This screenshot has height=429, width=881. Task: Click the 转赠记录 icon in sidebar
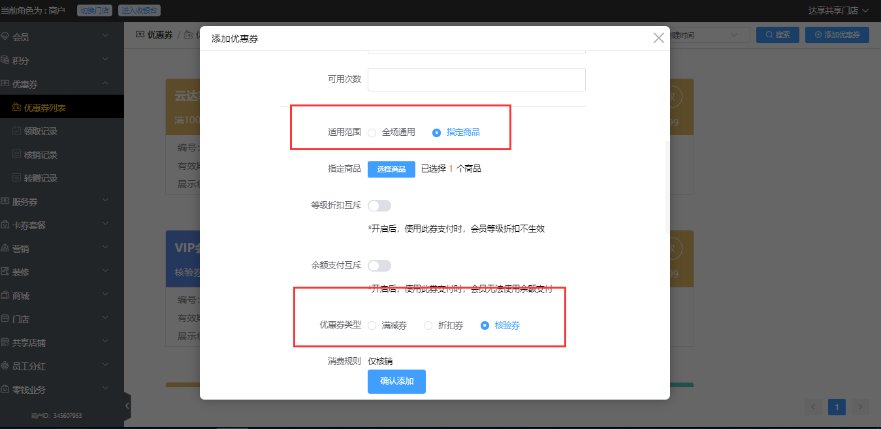(x=17, y=178)
